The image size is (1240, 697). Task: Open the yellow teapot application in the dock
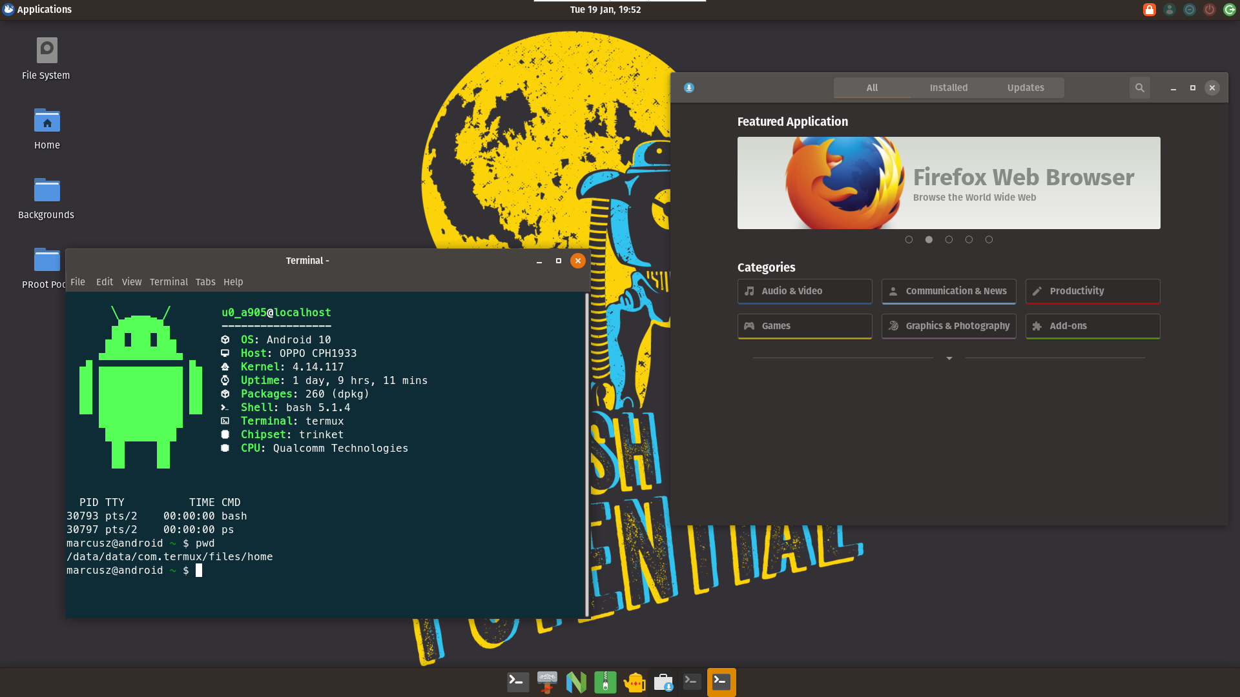634,682
